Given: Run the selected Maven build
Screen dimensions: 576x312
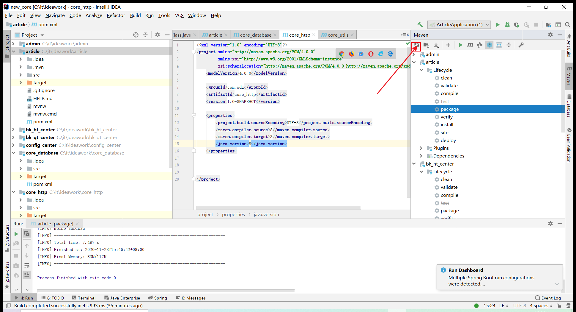Looking at the screenshot, I should click(x=460, y=45).
